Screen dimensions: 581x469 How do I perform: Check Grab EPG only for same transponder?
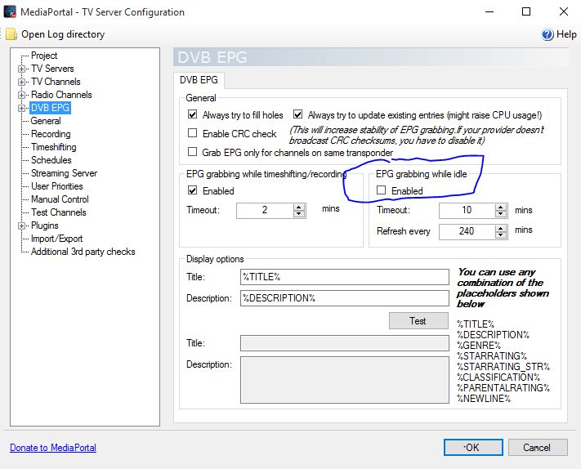[192, 152]
